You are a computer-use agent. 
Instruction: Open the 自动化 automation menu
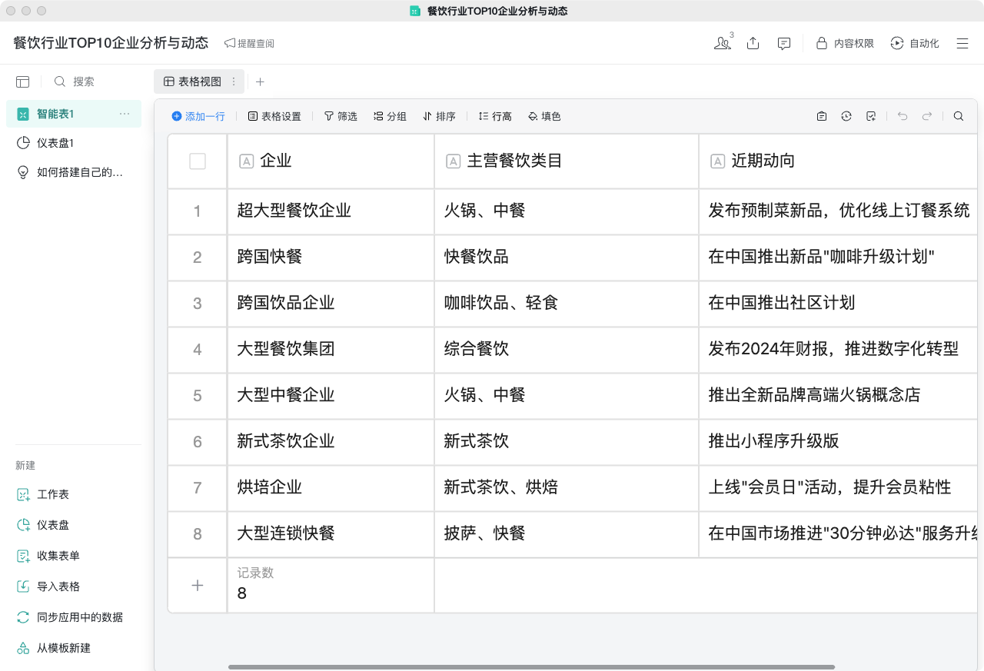(914, 44)
